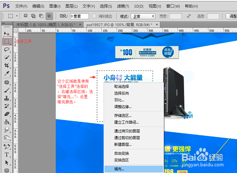Image resolution: width=237 pixels, height=173 pixels.
Task: Select the Lasso tool
Action: pos(6,50)
